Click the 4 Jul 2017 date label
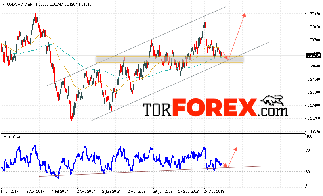The width and height of the screenshot is (323, 196). point(60,192)
